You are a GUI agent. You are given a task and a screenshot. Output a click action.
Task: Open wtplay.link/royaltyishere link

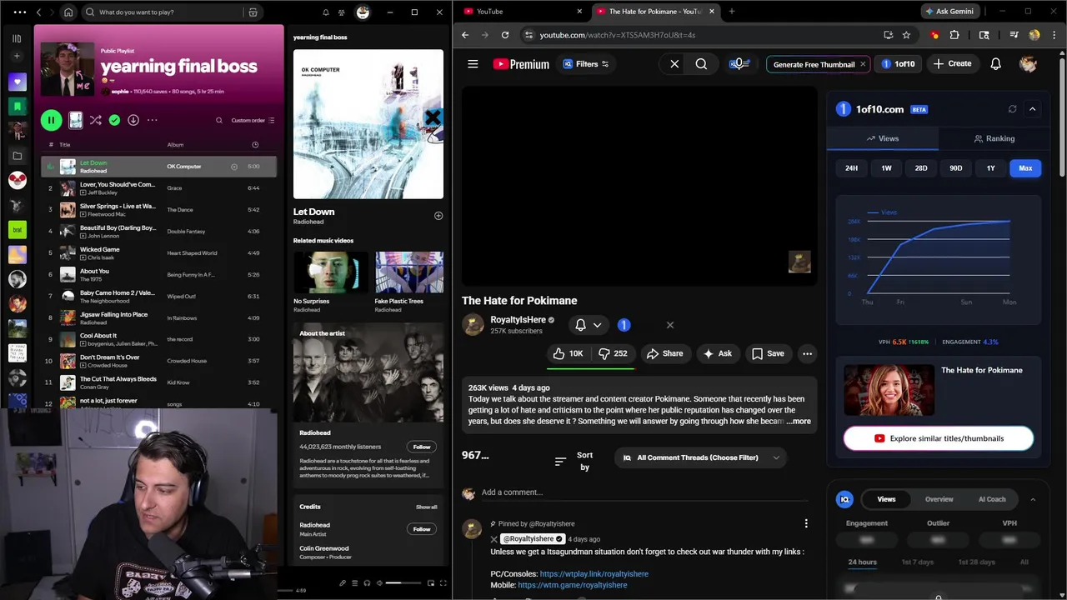pyautogui.click(x=594, y=574)
